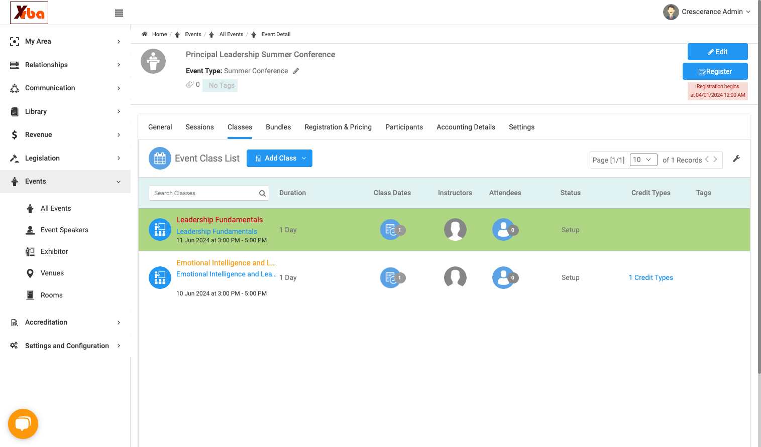Open the event Settings tab

coord(521,127)
